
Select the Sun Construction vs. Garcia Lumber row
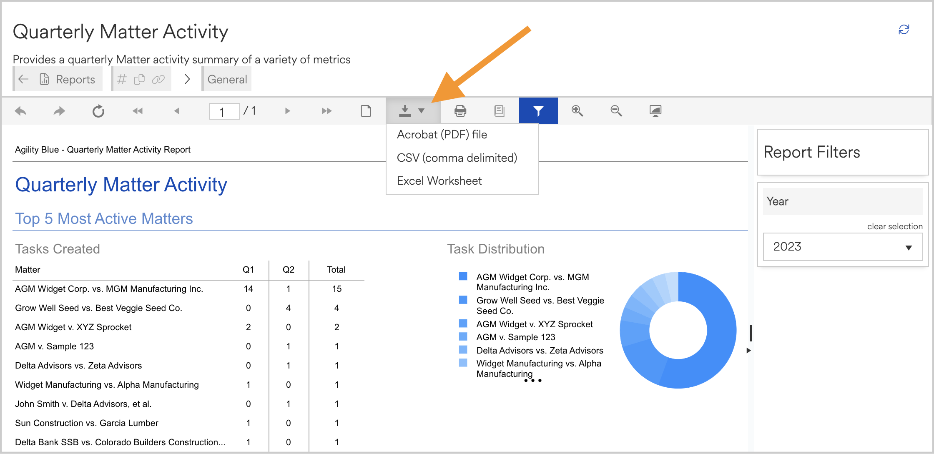tap(189, 423)
